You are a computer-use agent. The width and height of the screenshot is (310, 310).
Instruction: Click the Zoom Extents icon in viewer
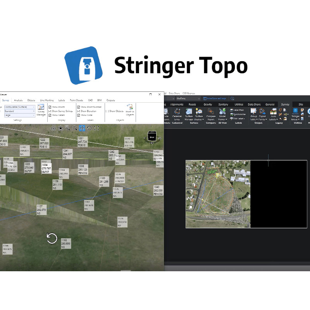(x=96, y=128)
